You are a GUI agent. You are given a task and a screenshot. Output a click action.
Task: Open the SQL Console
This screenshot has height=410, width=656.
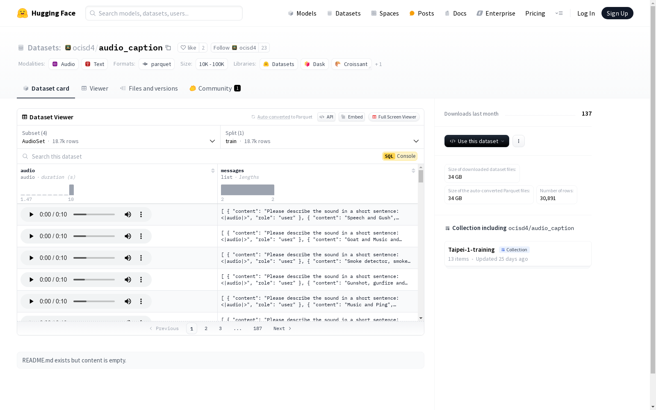[400, 156]
